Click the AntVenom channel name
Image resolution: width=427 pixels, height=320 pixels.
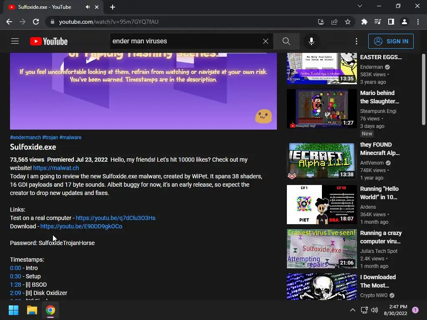[372, 163]
